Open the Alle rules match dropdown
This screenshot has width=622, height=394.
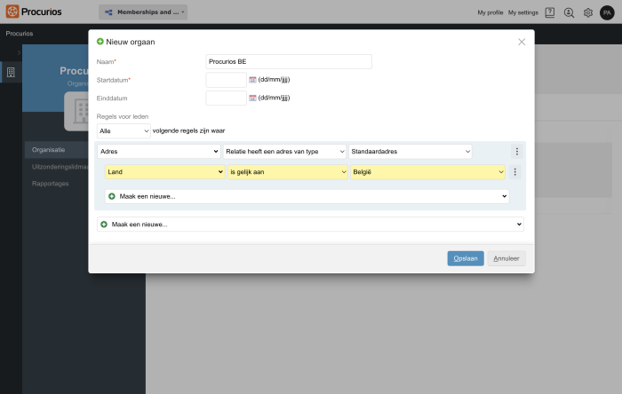coord(124,131)
